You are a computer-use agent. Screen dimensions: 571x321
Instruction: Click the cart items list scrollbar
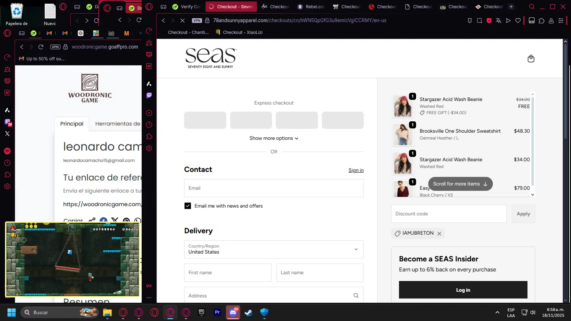tap(533, 141)
